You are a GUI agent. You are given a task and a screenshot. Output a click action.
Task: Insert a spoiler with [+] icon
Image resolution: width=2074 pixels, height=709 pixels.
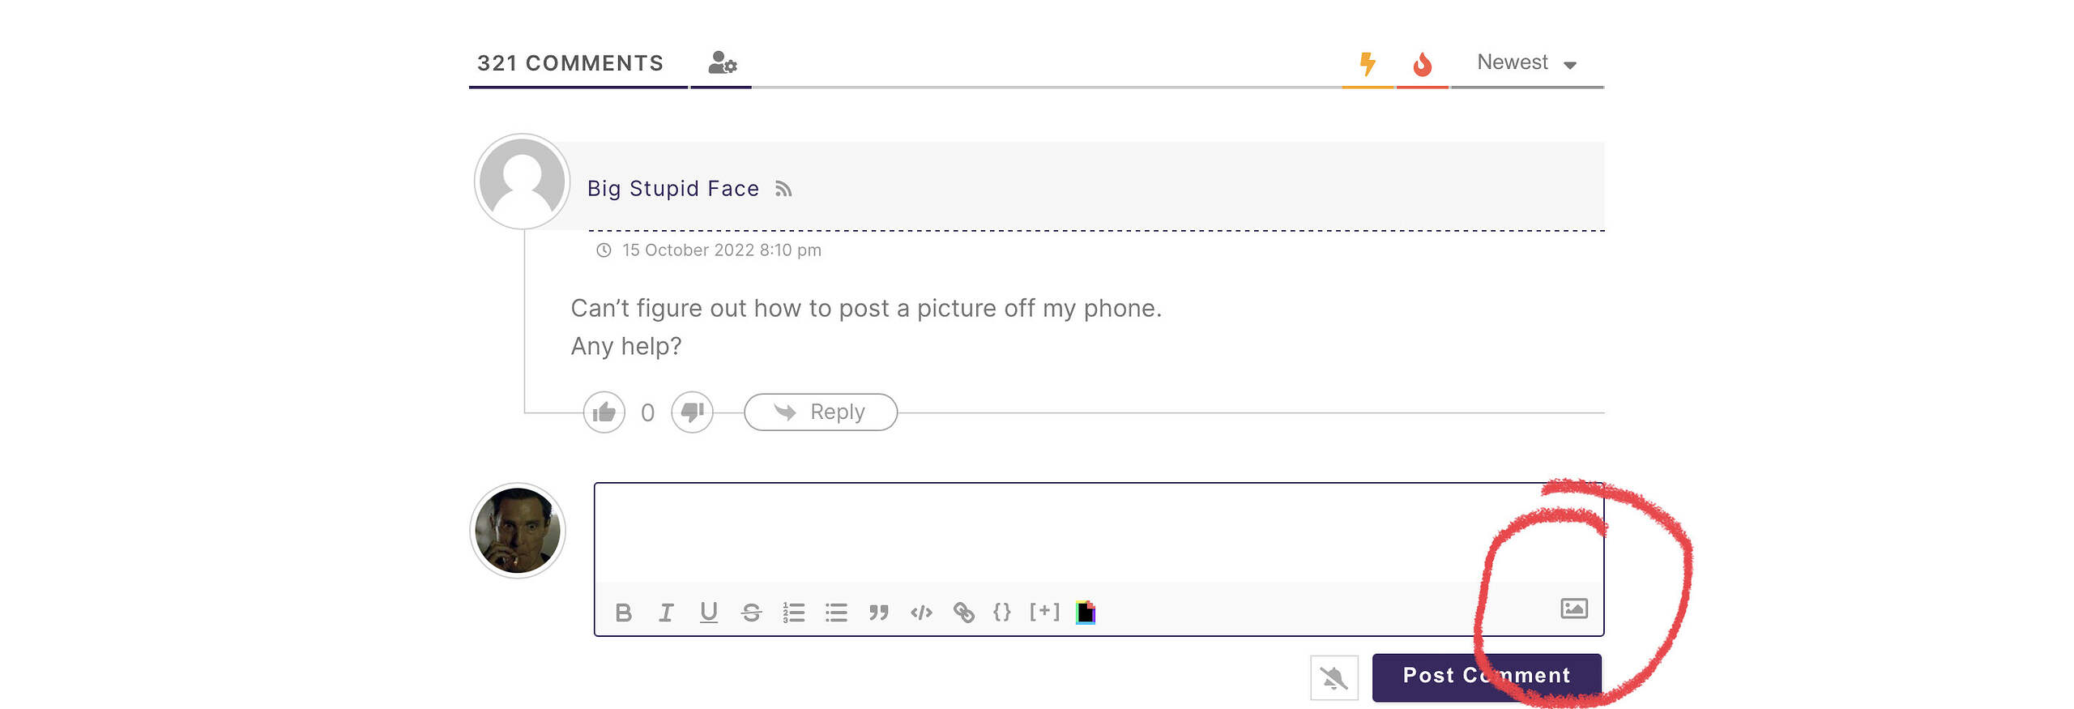click(x=1044, y=612)
